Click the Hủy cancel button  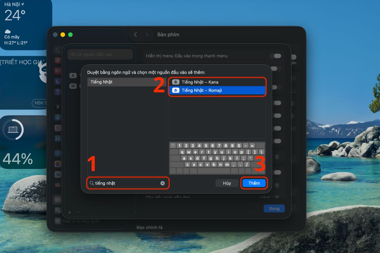pyautogui.click(x=227, y=183)
